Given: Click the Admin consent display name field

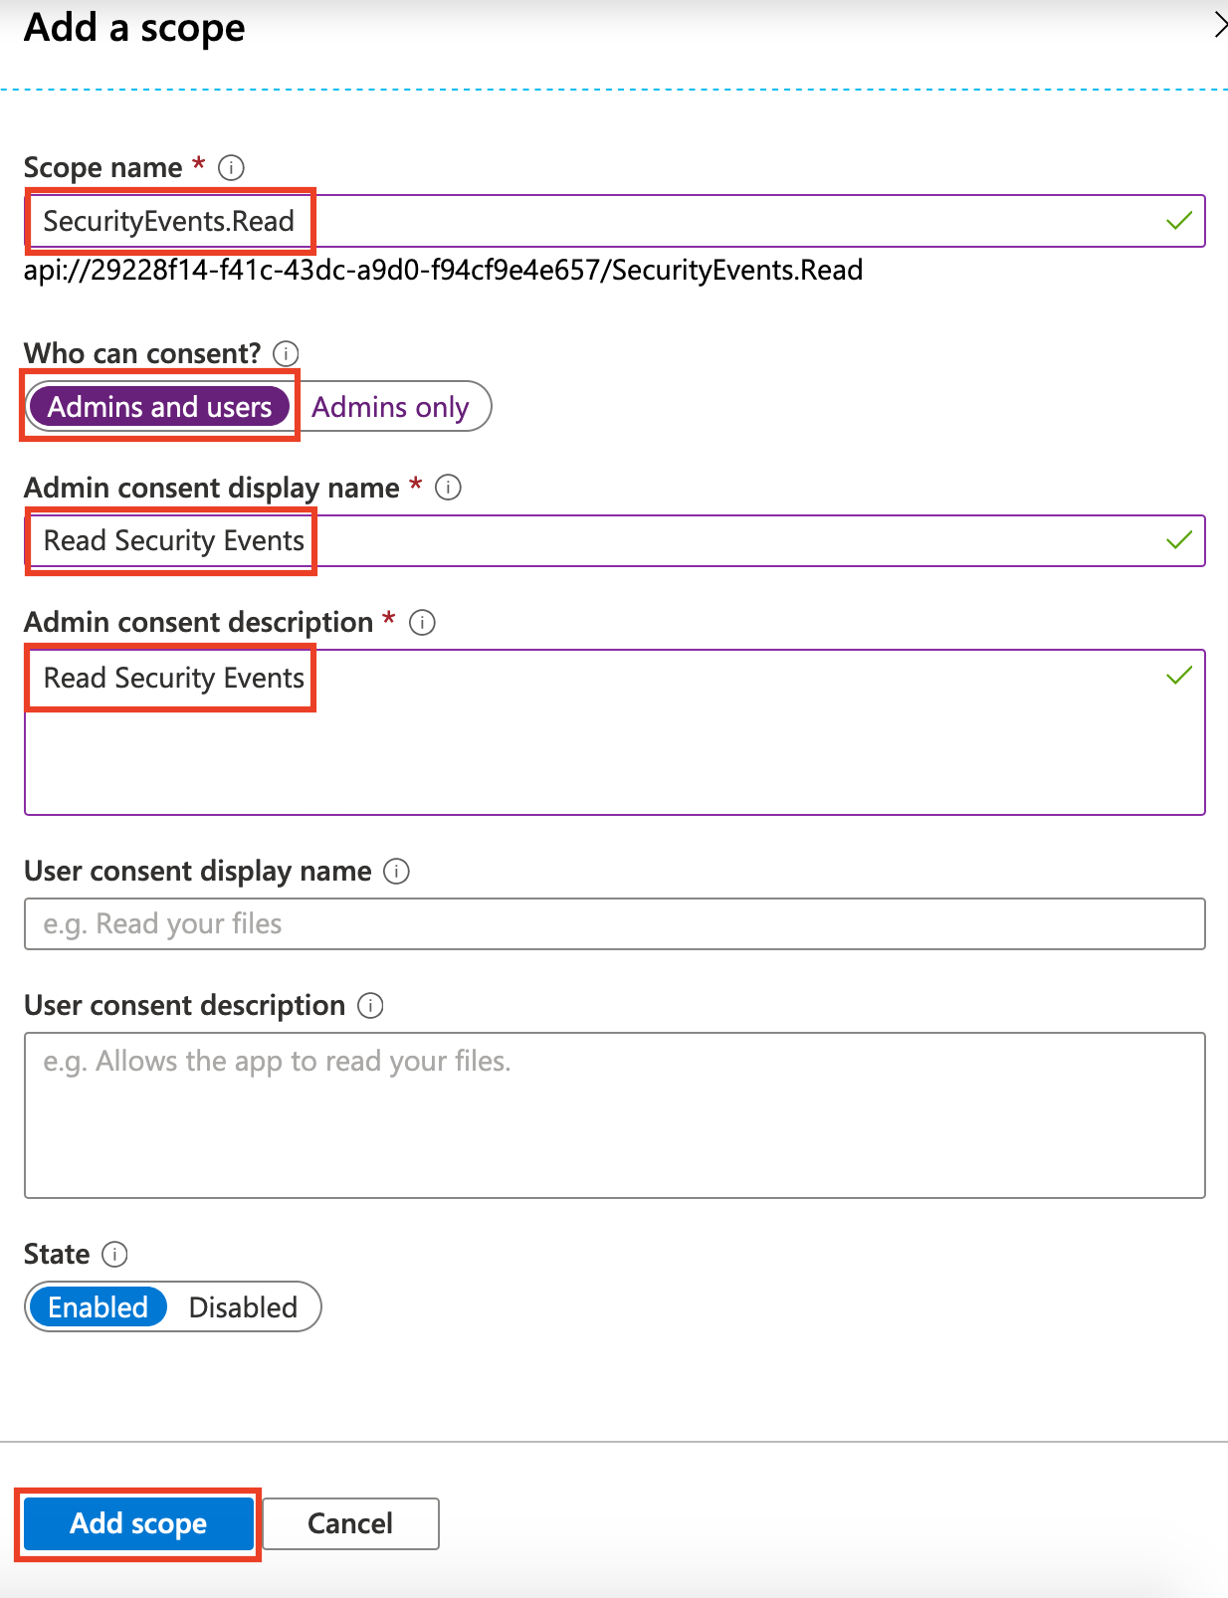Looking at the screenshot, I should 697,541.
